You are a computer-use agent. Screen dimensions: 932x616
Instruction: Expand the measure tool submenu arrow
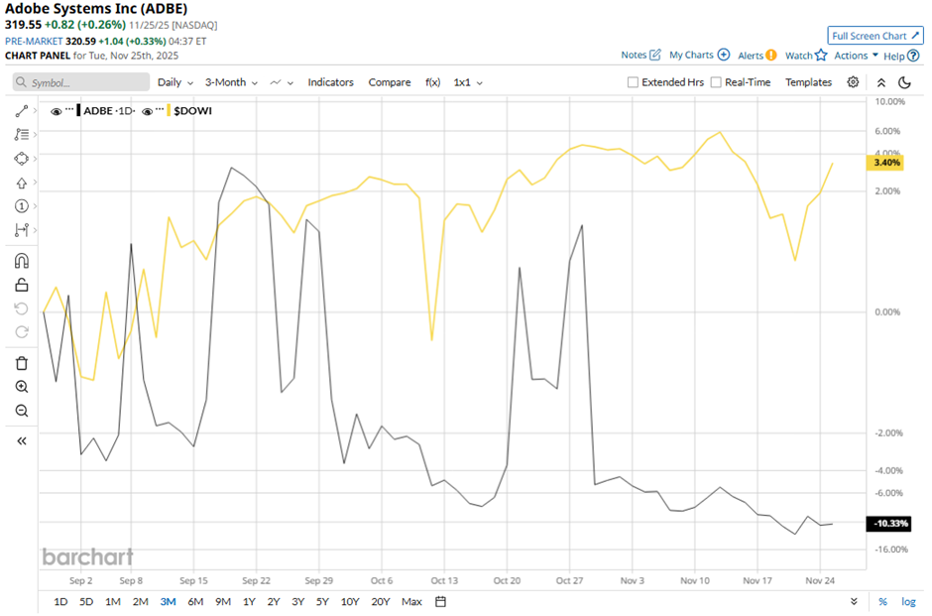(35, 230)
